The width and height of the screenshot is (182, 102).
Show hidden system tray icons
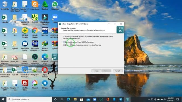(149, 99)
